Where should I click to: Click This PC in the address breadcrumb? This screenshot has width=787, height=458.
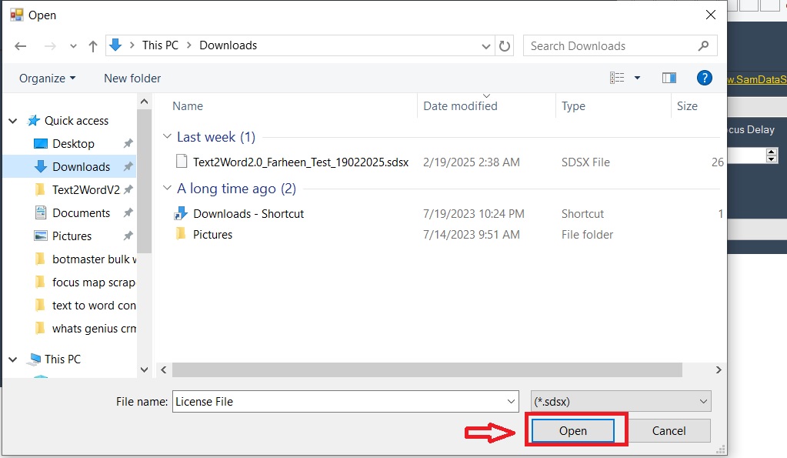point(160,45)
